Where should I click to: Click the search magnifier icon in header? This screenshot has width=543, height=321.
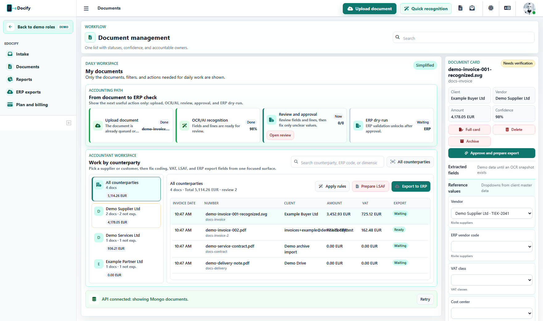click(398, 37)
